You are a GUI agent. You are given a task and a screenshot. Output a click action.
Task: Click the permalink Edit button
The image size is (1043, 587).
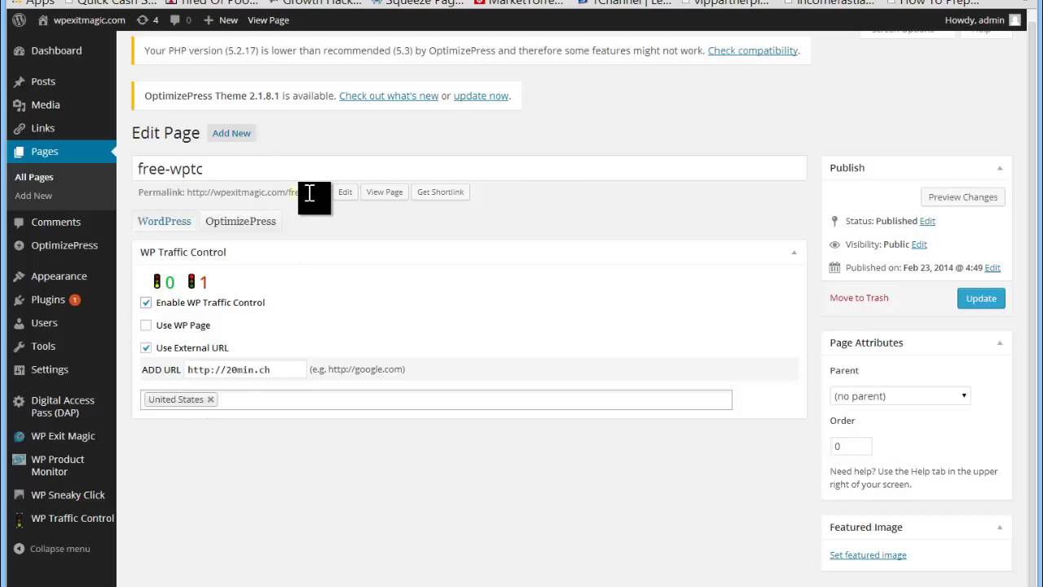[x=345, y=192]
